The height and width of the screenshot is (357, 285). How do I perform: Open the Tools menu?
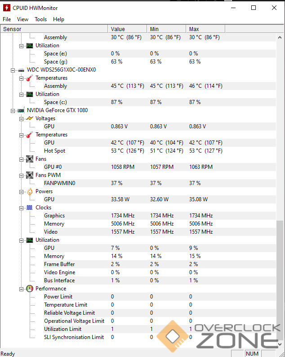click(x=40, y=19)
